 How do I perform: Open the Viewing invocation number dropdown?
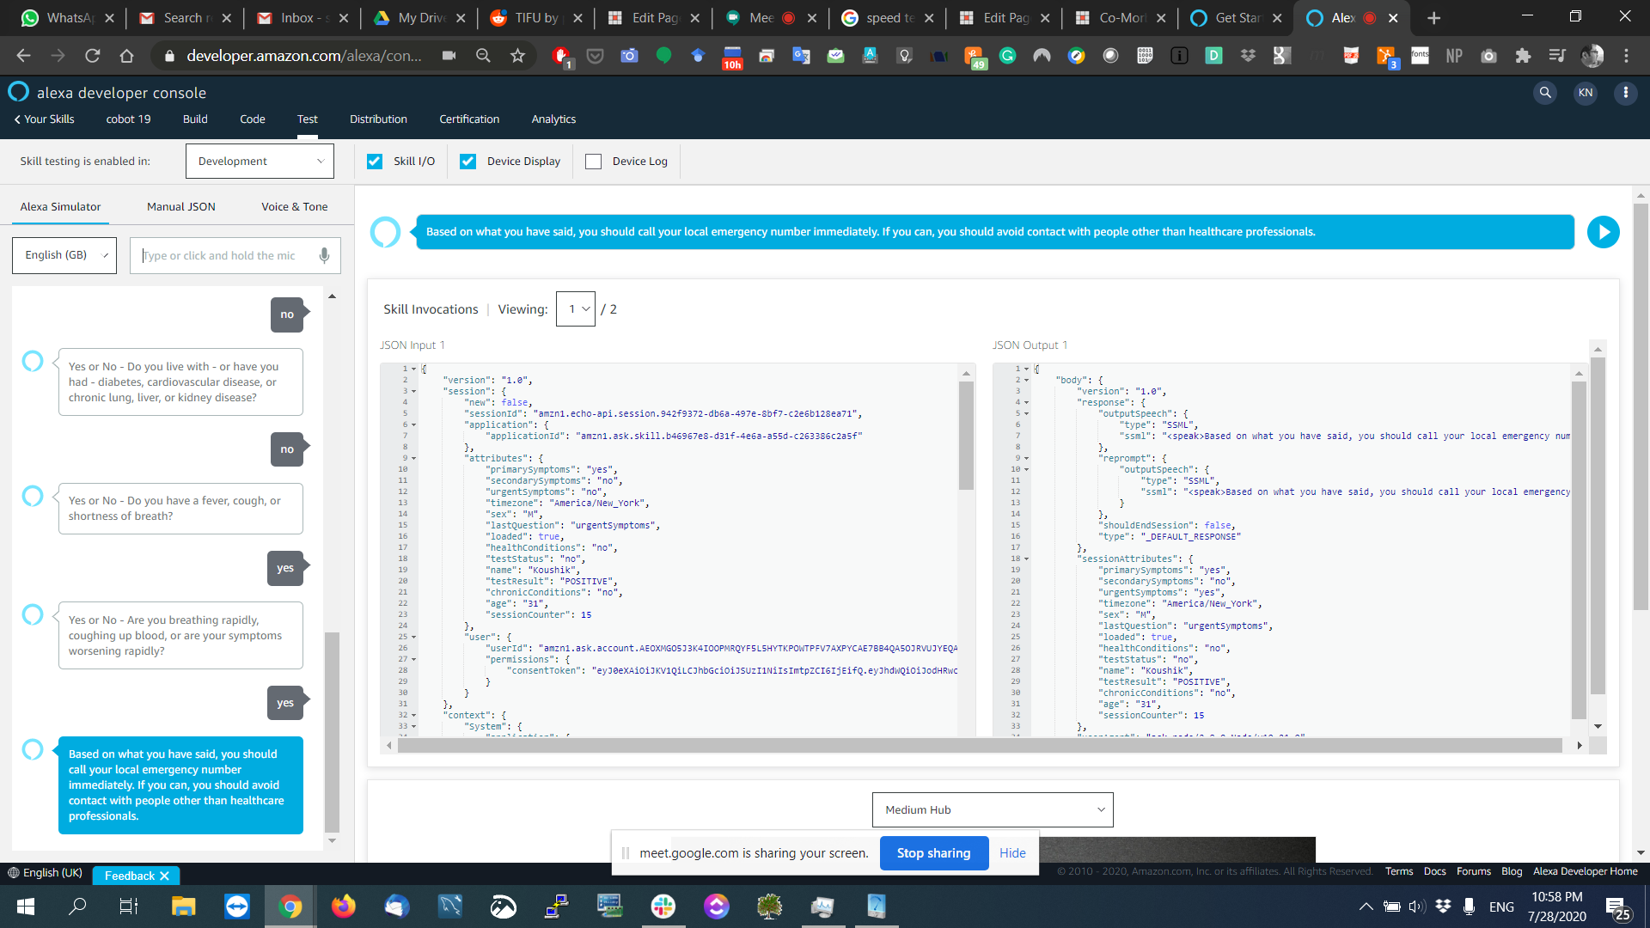pyautogui.click(x=575, y=308)
